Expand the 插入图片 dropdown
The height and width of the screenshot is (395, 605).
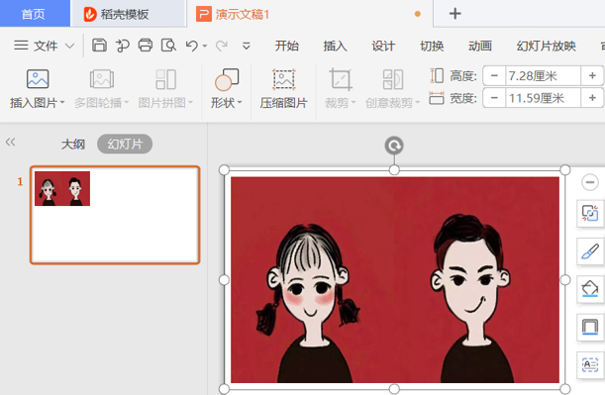62,103
